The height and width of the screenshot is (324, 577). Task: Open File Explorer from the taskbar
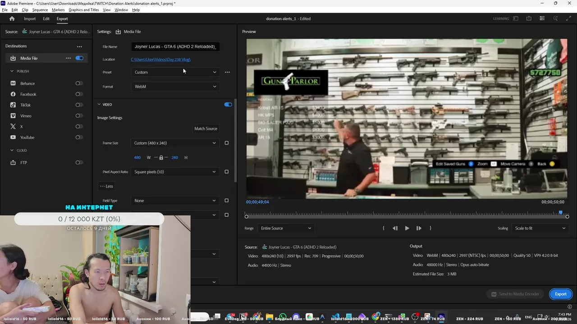(270, 317)
